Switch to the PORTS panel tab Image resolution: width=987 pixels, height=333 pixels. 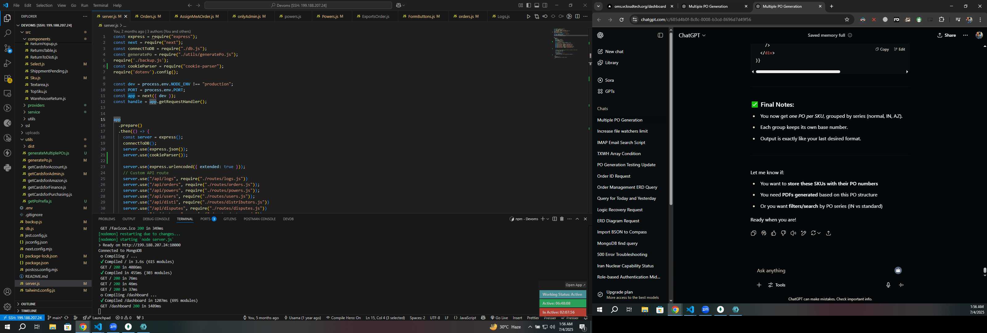click(x=208, y=219)
